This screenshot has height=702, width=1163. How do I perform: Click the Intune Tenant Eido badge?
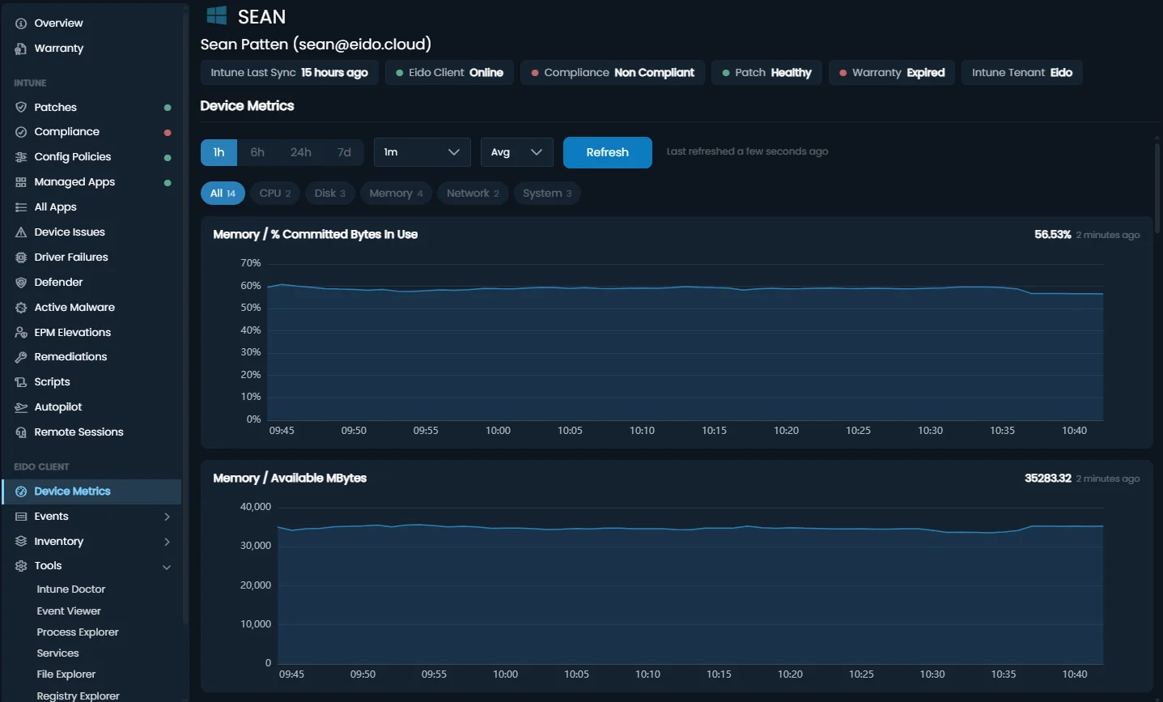click(1022, 73)
